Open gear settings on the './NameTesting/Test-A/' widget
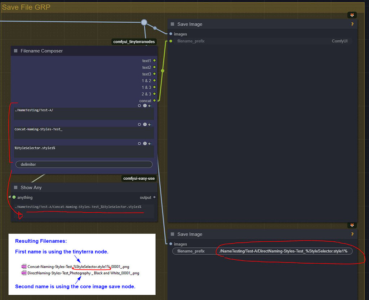The height and width of the screenshot is (300, 369). click(145, 106)
